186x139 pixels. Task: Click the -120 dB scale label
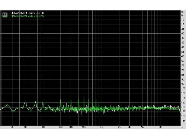(x=183, y=102)
